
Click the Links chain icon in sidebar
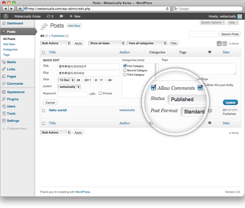(x=4, y=69)
